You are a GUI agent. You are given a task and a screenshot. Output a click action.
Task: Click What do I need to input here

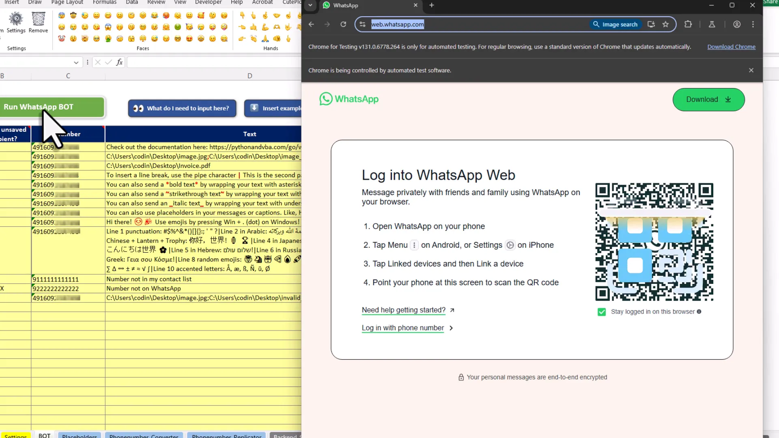182,108
